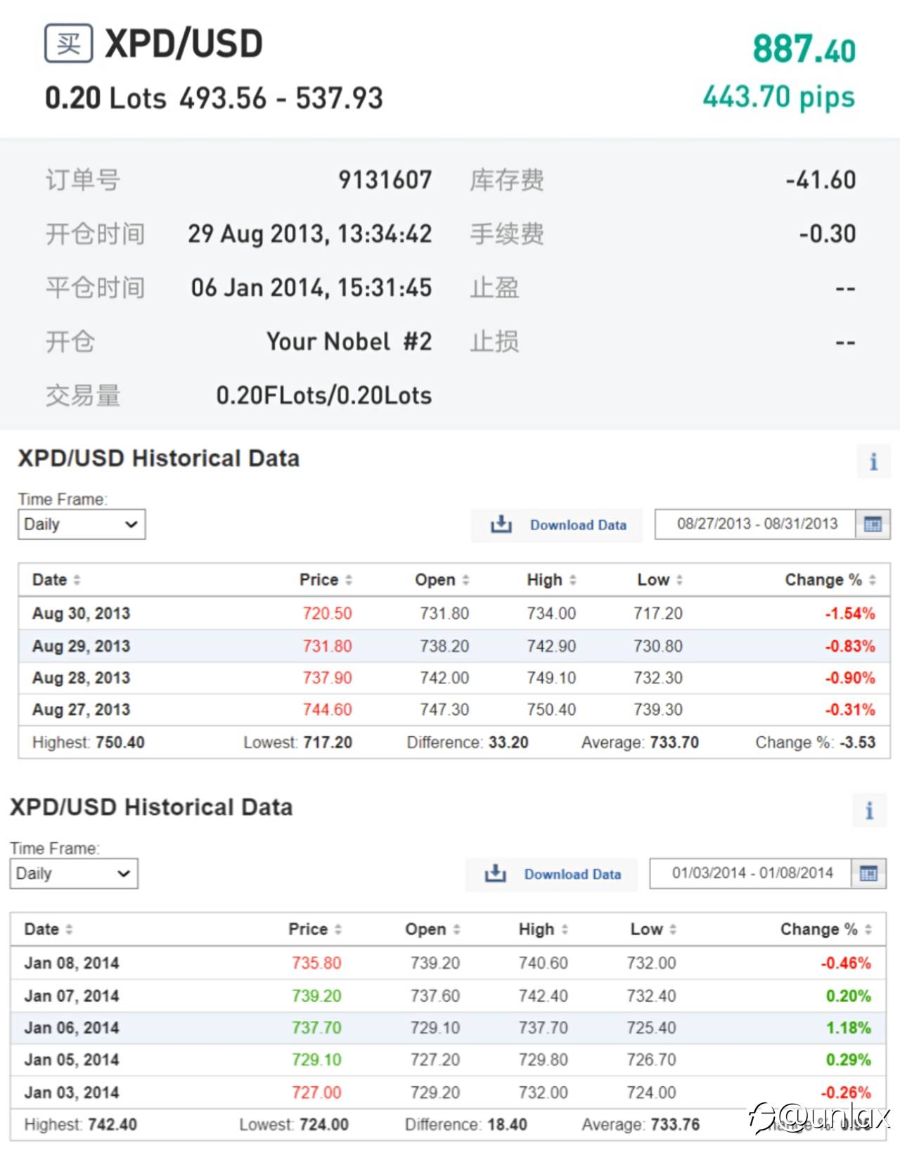
Task: Click Average: 733.70 summary
Action: [x=640, y=743]
